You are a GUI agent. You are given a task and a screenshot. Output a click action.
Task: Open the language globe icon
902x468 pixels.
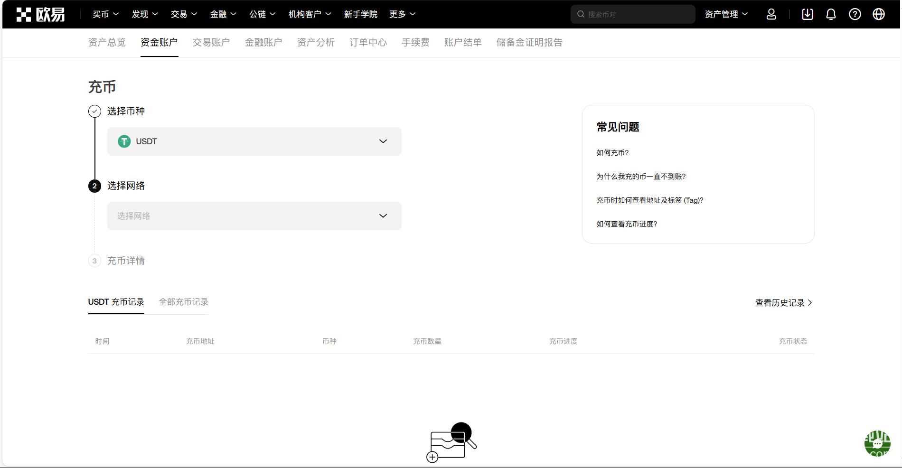pyautogui.click(x=878, y=14)
